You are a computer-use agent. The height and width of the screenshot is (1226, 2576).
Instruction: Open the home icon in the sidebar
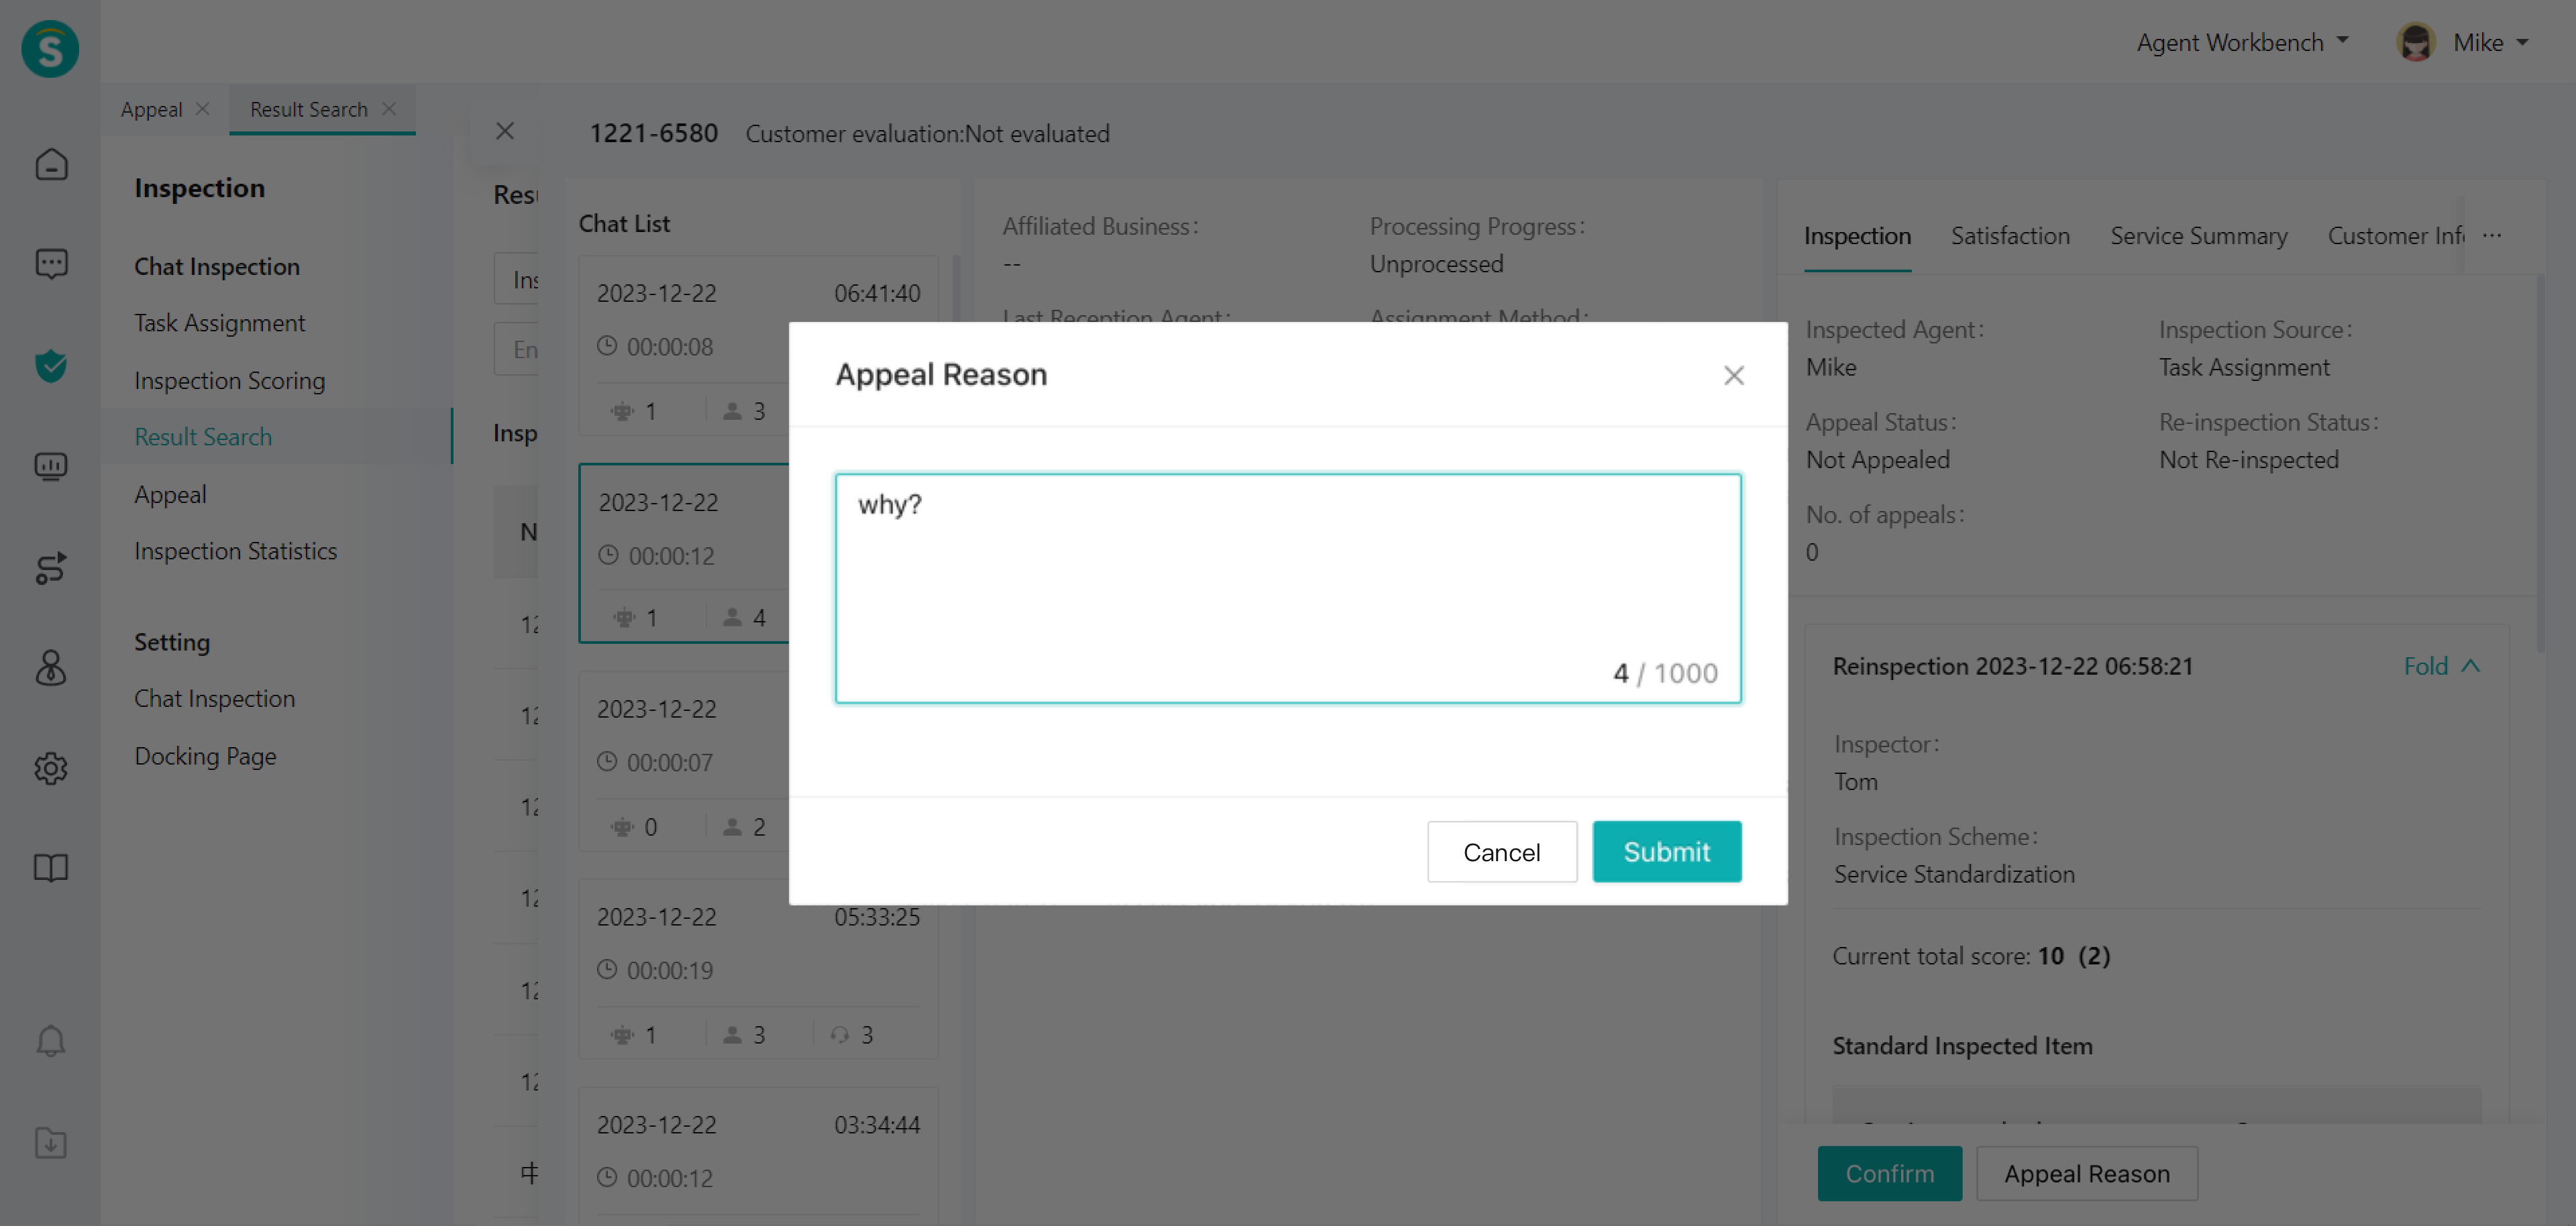tap(51, 164)
